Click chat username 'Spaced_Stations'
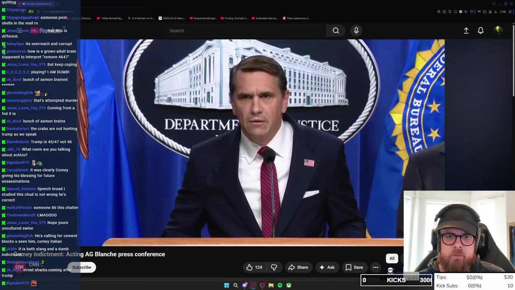Screen dimensions: 515x290 point(21,189)
